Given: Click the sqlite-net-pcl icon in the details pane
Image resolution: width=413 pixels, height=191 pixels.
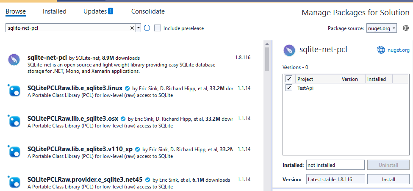Looking at the screenshot, I should 289,50.
